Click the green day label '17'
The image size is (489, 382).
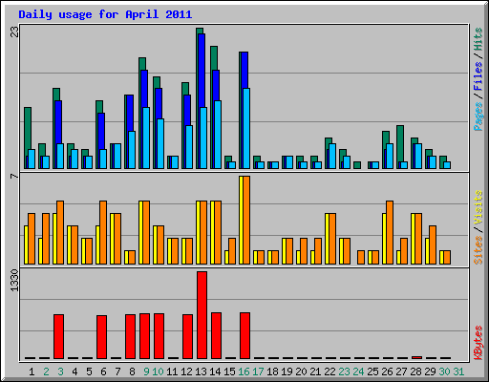tap(258, 371)
